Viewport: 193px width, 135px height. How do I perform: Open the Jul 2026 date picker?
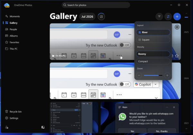[87, 17]
